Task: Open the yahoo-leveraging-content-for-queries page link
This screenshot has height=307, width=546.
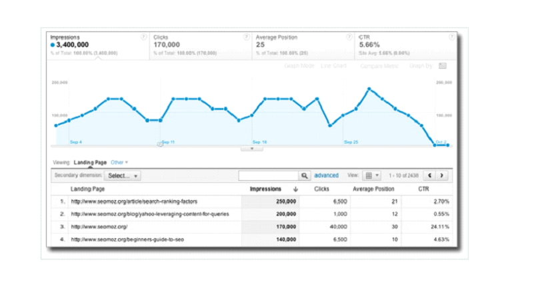Action: [150, 214]
